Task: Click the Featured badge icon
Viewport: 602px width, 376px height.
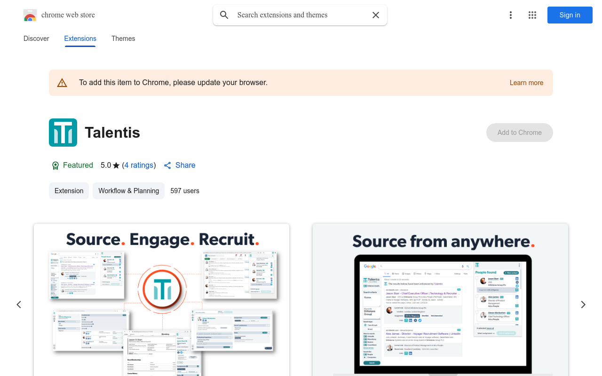Action: point(55,165)
